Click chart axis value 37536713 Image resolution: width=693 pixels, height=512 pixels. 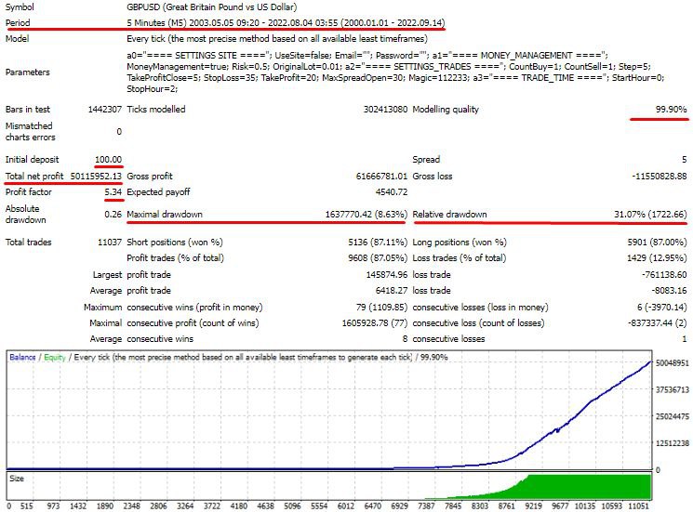[x=673, y=389]
